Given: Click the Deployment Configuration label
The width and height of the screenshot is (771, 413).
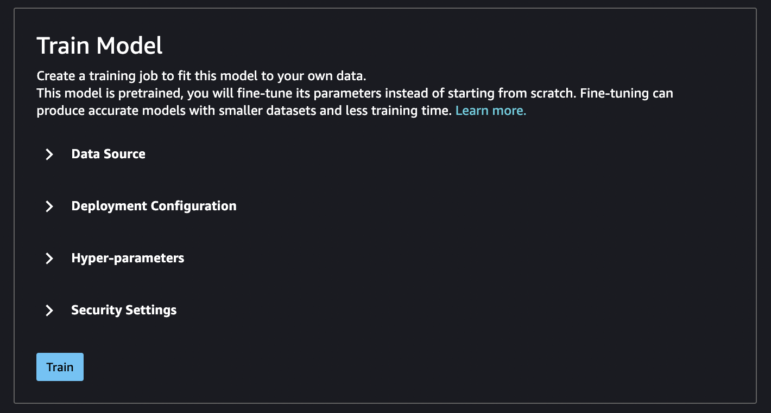Looking at the screenshot, I should tap(154, 206).
